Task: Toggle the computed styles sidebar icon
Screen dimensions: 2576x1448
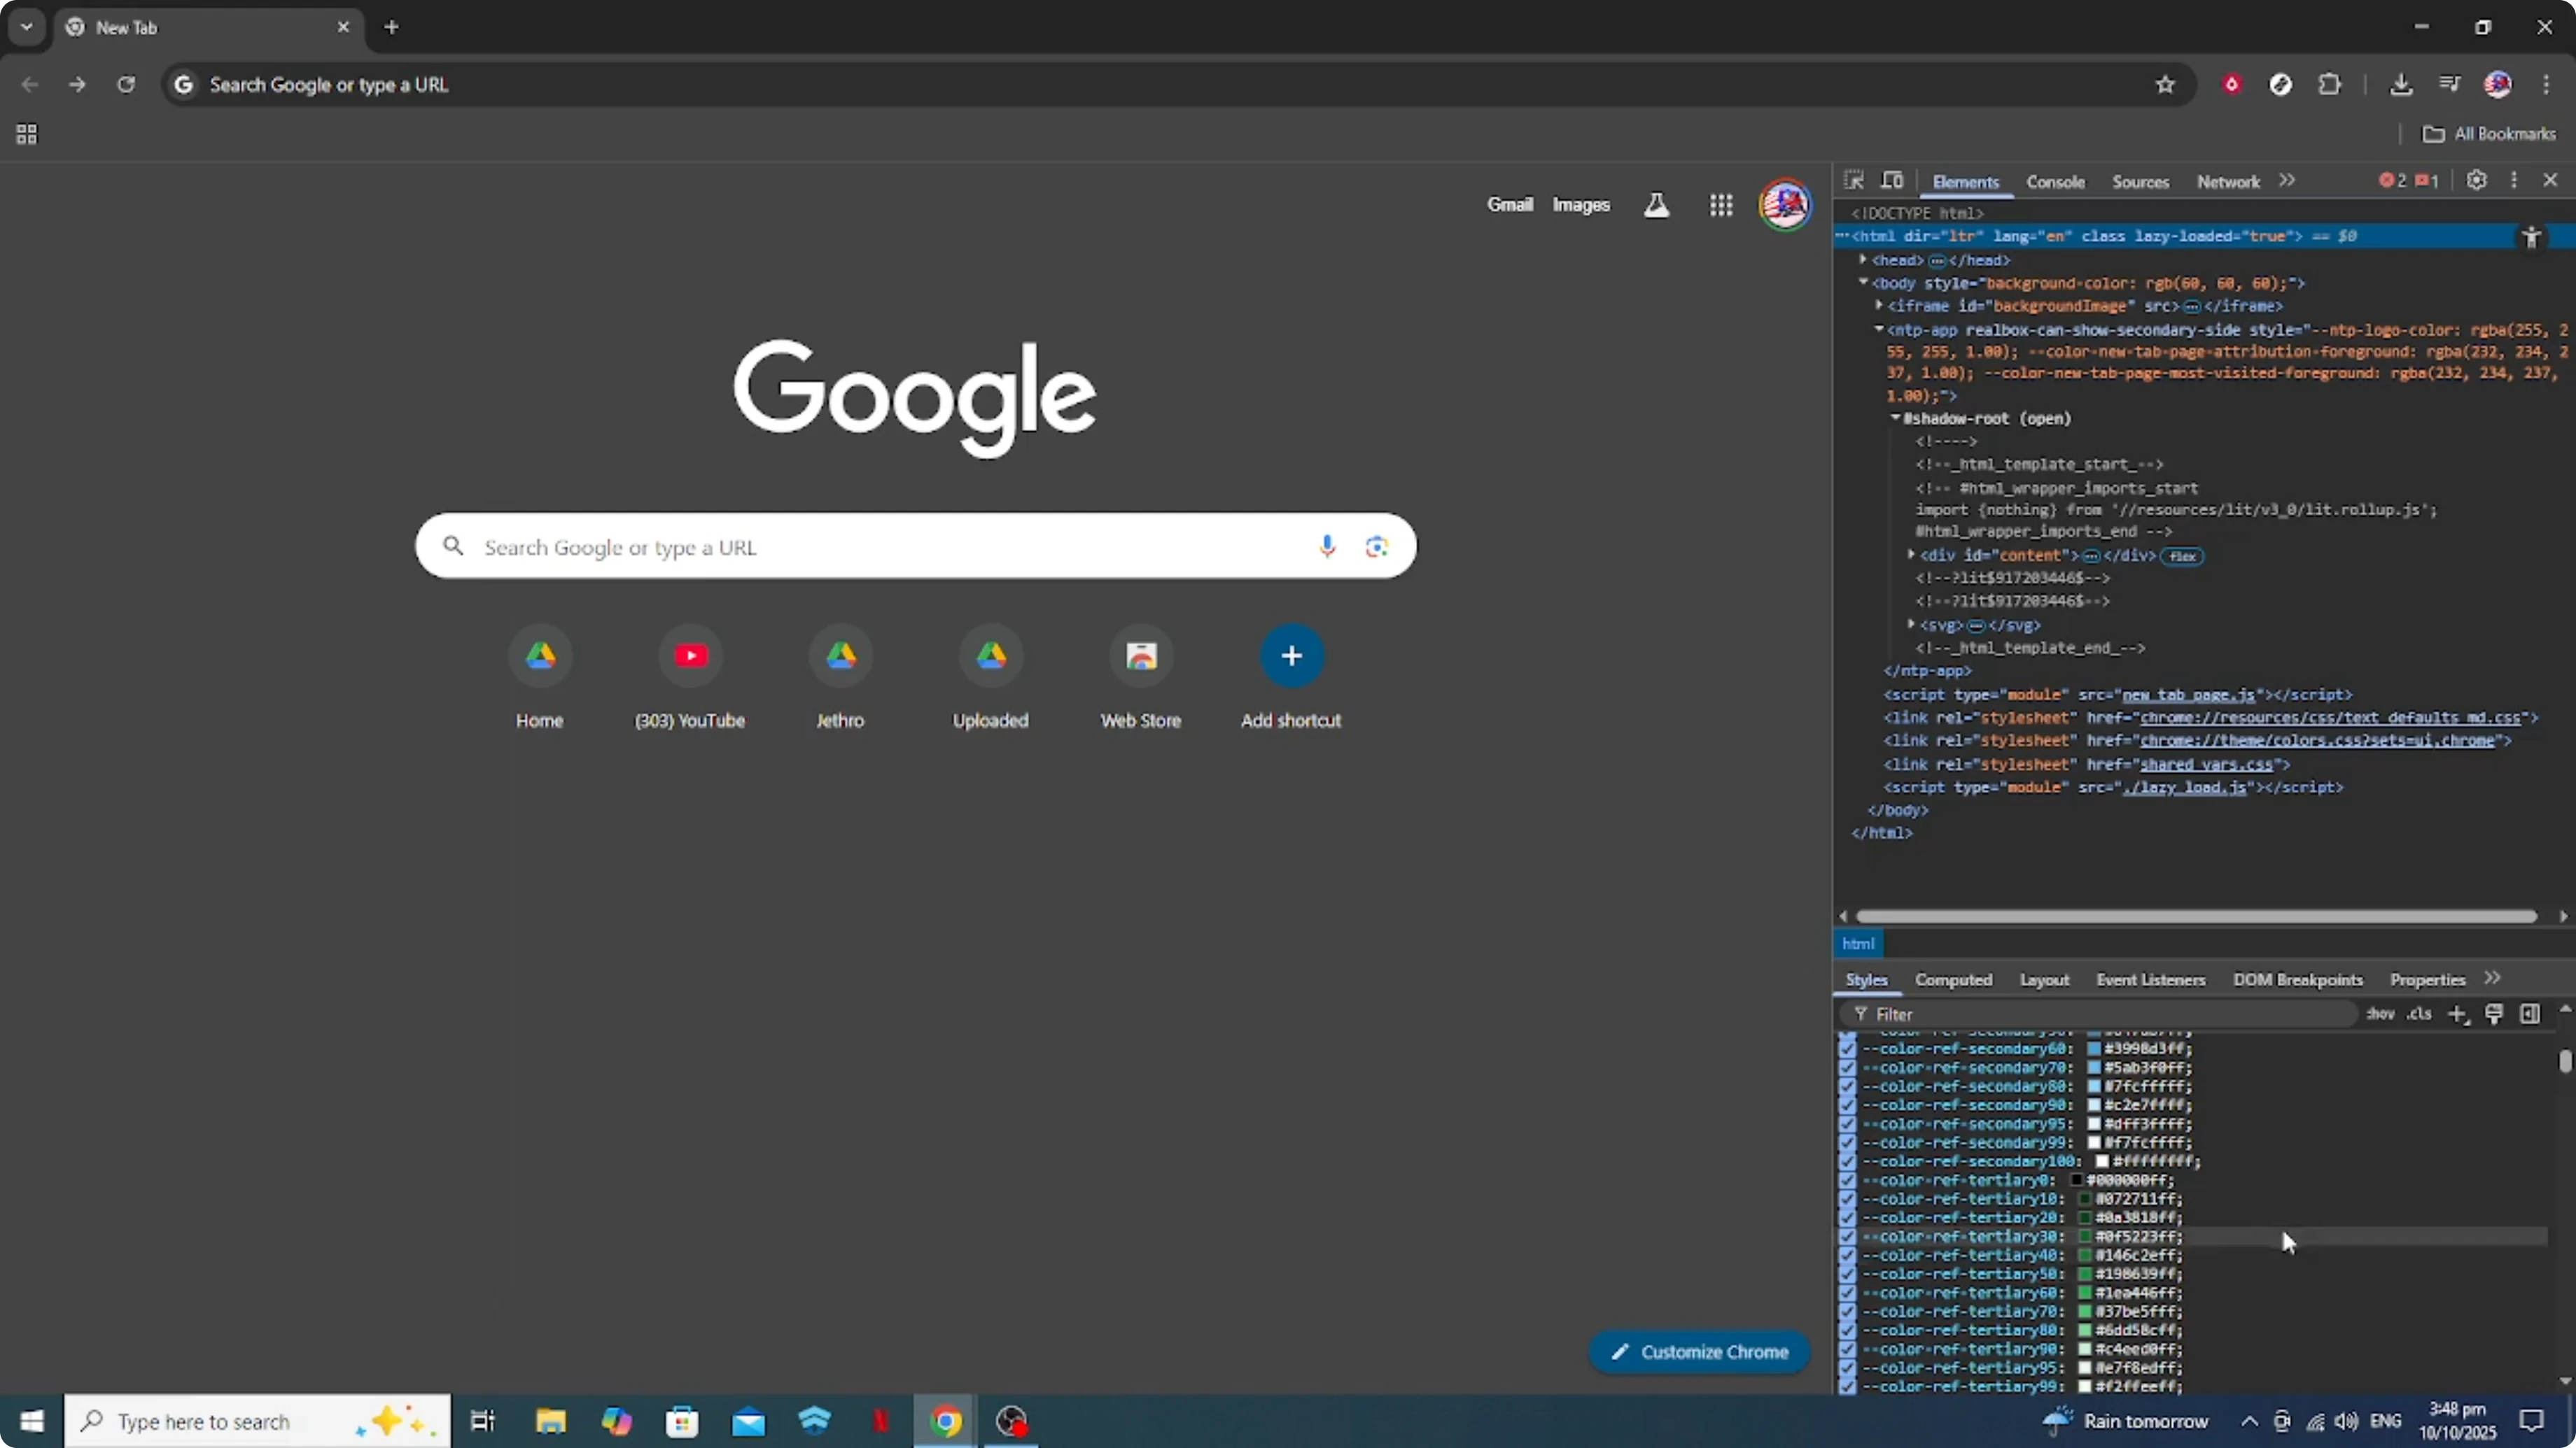Action: coord(2530,1014)
